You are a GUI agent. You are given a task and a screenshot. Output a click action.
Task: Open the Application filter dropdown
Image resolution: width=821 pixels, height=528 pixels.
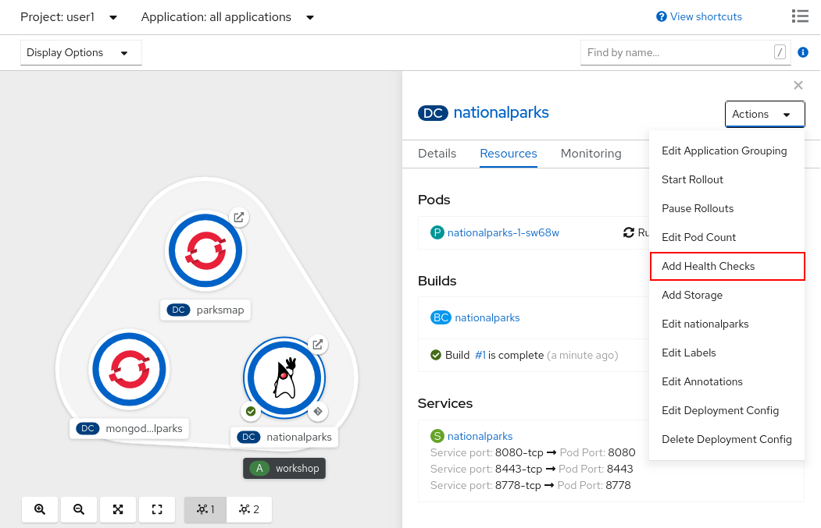point(228,17)
